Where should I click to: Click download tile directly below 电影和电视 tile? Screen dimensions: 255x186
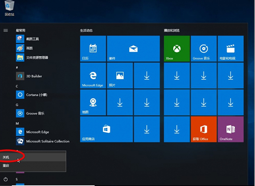point(230,75)
